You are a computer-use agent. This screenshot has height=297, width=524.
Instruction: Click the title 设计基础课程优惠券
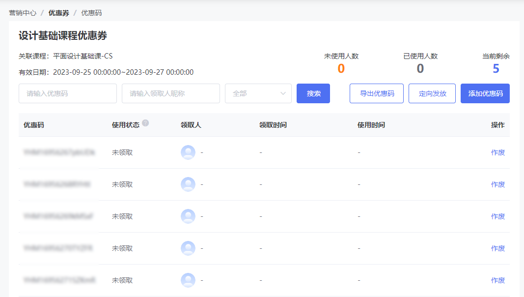click(x=63, y=35)
